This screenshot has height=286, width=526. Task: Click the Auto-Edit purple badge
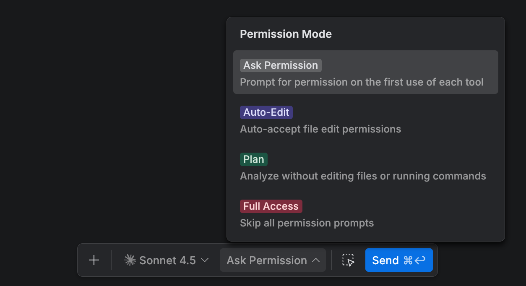click(266, 112)
